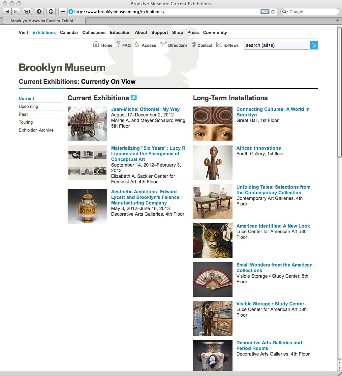Open the Shop menu item
This screenshot has height=376, width=342.
click(x=177, y=32)
